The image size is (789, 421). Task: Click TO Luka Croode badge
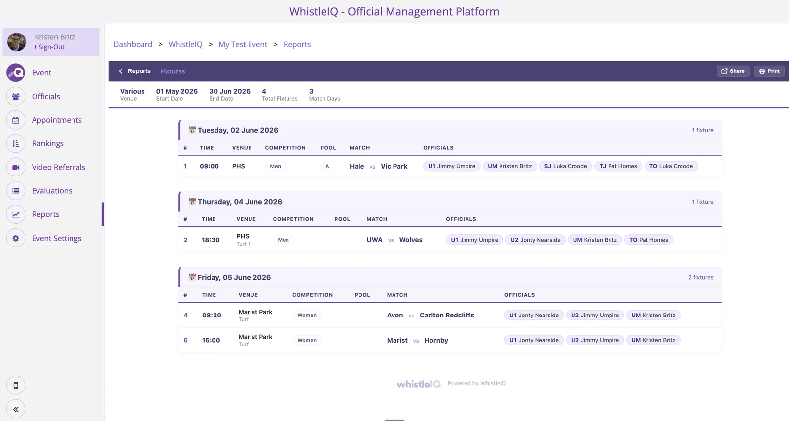point(671,166)
